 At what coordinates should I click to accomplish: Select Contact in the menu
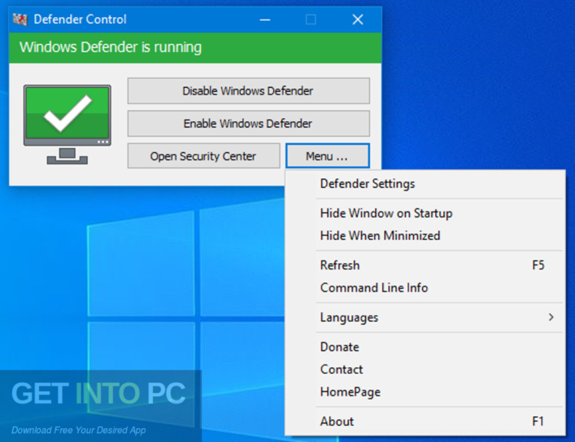[425, 370]
